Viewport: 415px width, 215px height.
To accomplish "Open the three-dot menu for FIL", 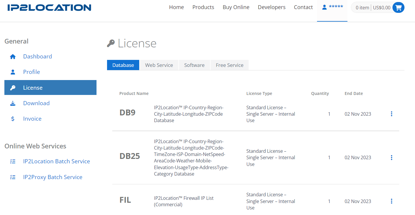I will 392,201.
